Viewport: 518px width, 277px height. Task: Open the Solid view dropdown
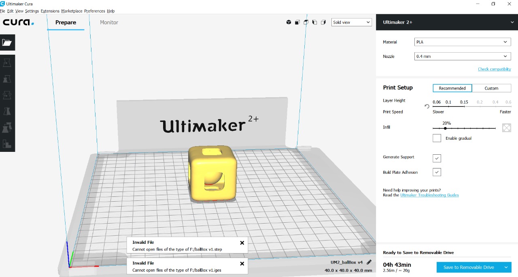click(x=352, y=22)
